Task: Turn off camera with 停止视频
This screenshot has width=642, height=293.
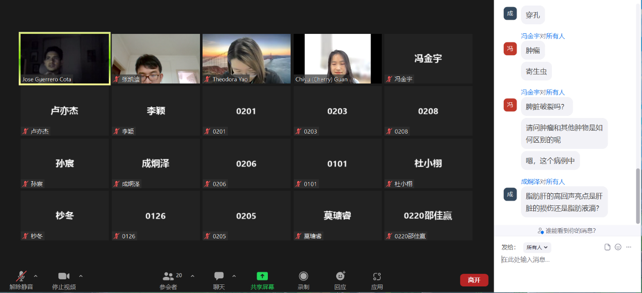Action: [64, 276]
